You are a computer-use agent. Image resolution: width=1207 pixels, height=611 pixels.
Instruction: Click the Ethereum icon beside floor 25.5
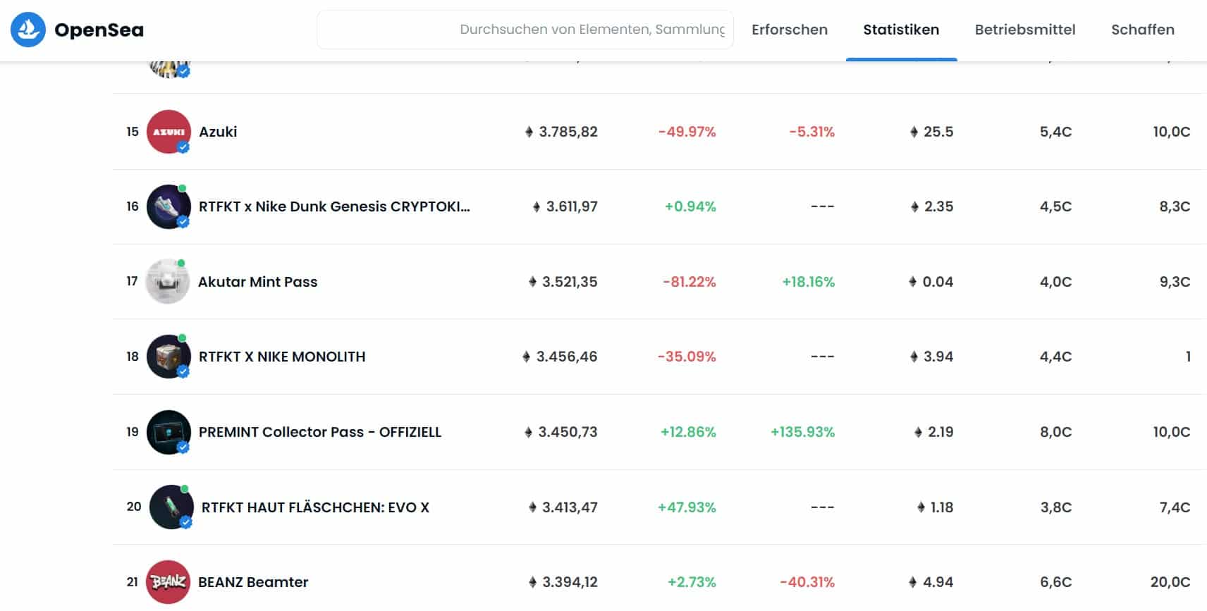pyautogui.click(x=914, y=132)
